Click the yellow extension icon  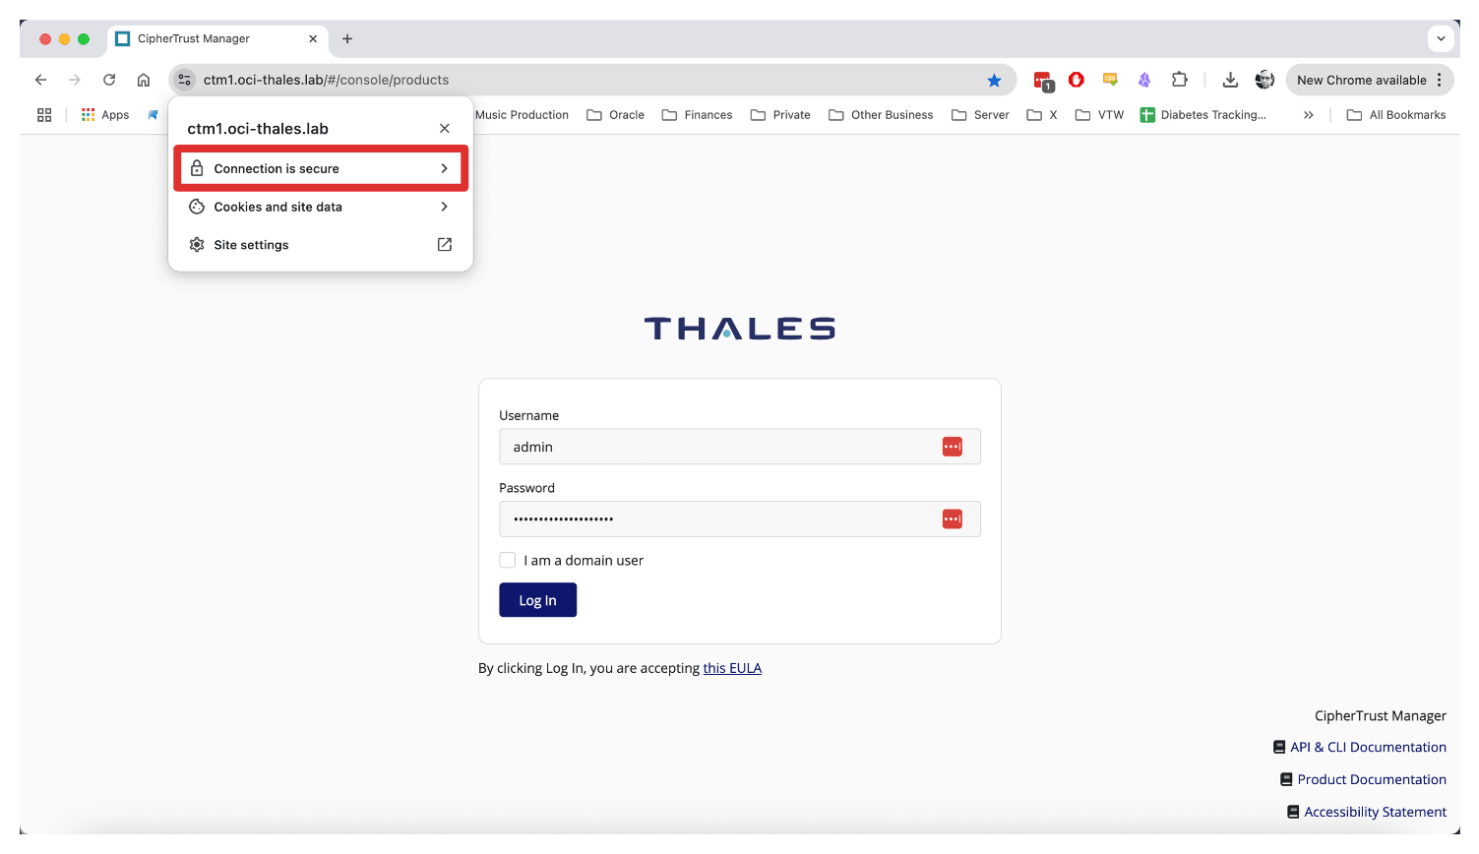pyautogui.click(x=1110, y=80)
